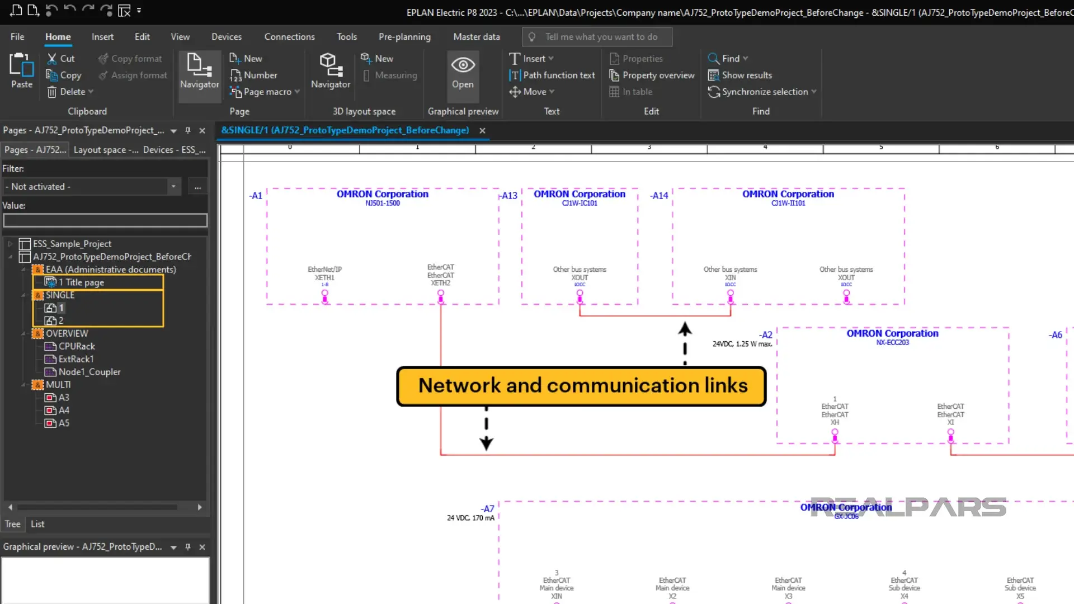Screen dimensions: 1074x604
Task: Click Assign format in Clipboard group
Action: tap(133, 75)
